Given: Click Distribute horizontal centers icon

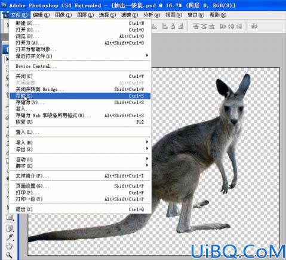Looking at the screenshot, I should click(231, 26).
